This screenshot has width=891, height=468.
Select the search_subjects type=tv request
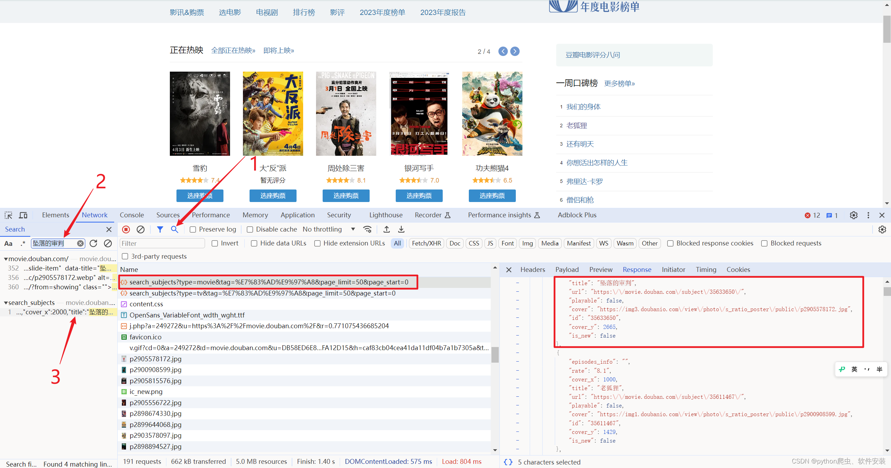pos(262,293)
